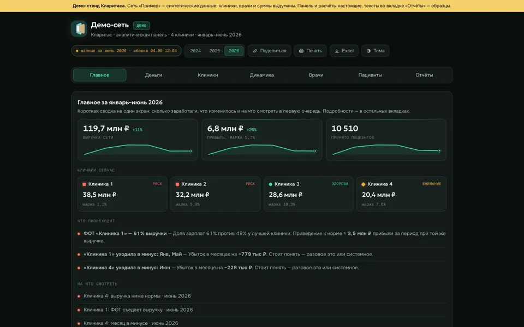
Task: Toggle the theme with the Тема contrast icon
Action: tap(368, 51)
